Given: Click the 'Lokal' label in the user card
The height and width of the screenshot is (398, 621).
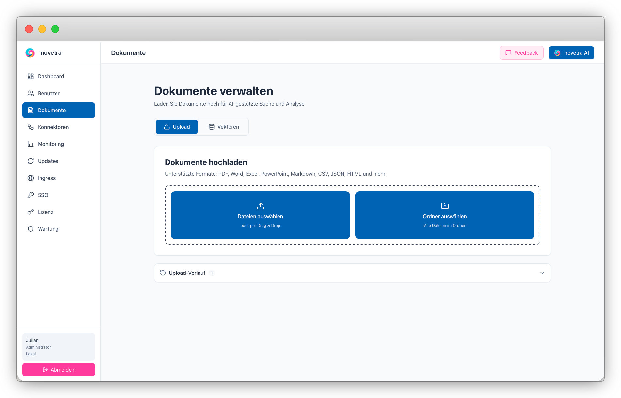Looking at the screenshot, I should coord(31,354).
